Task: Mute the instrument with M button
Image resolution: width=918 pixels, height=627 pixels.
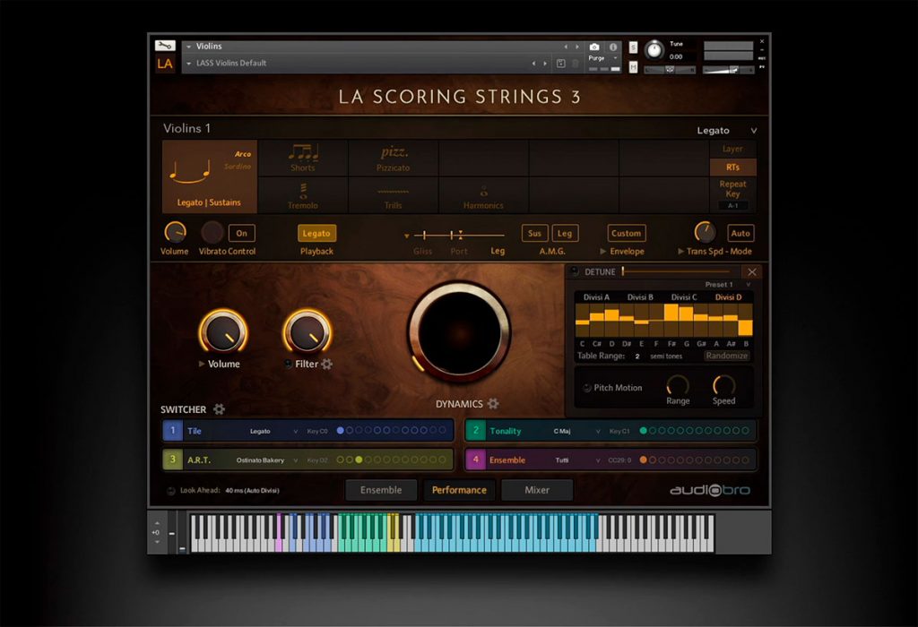Action: [x=633, y=67]
